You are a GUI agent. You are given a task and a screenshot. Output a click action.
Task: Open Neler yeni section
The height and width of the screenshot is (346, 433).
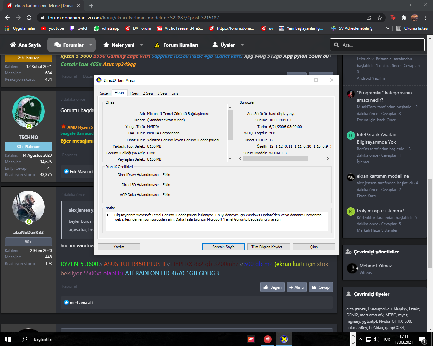119,45
